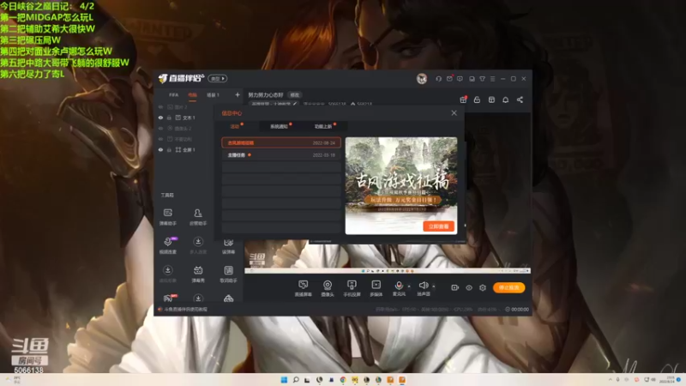
Task: Click the user avatar in title bar
Action: click(x=421, y=79)
